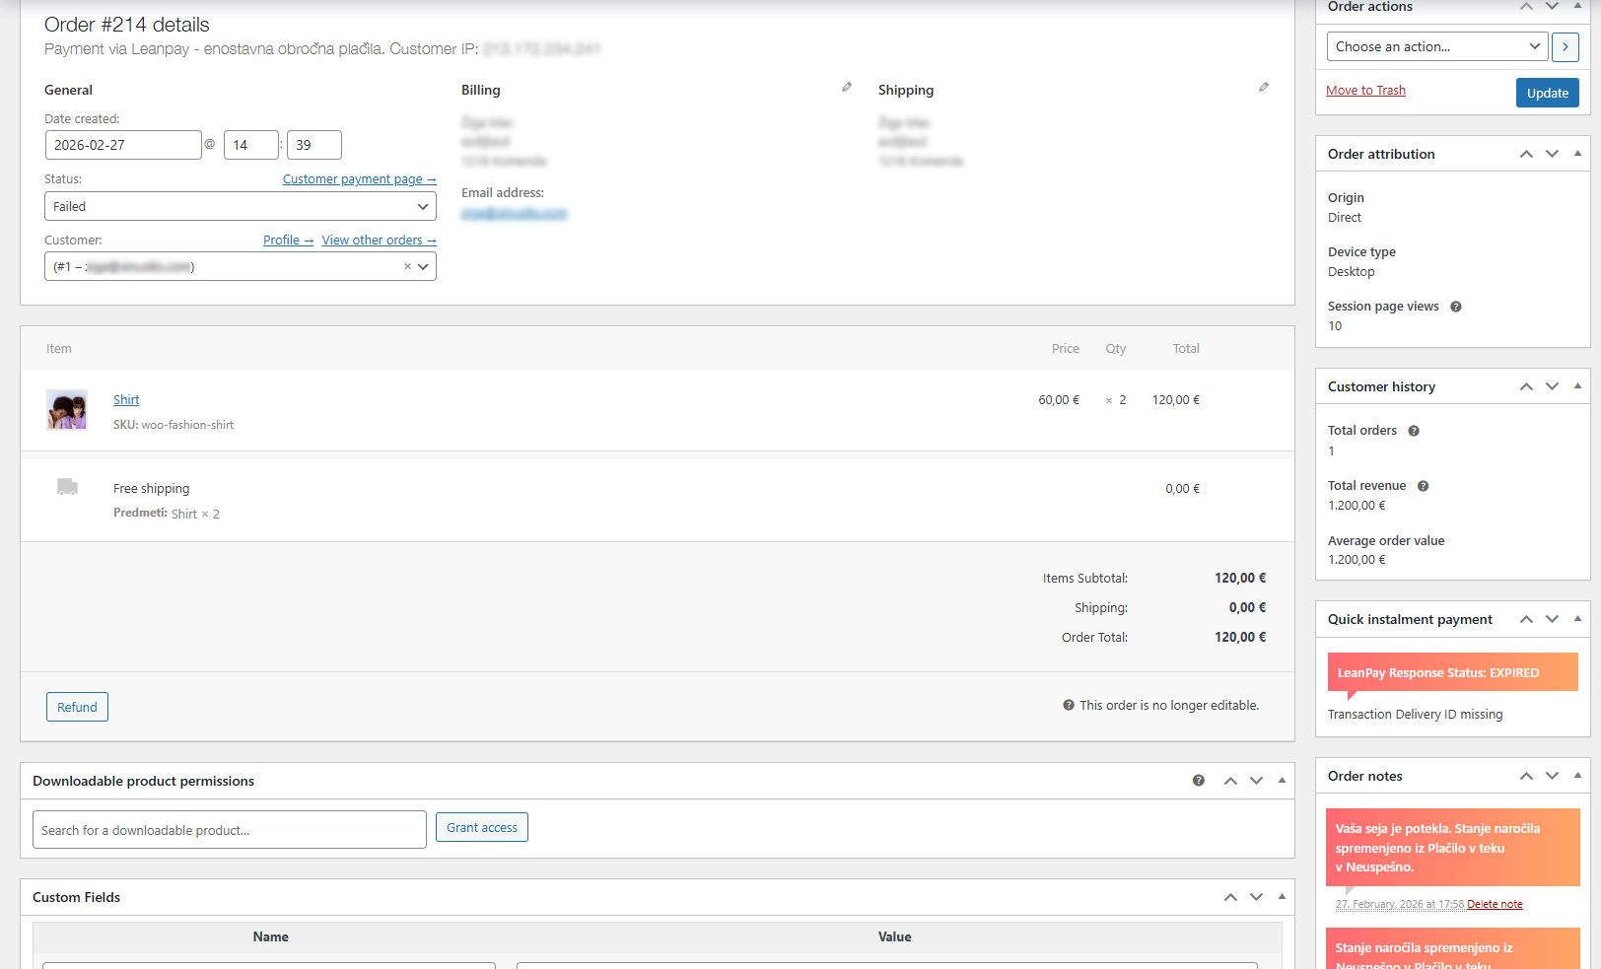
Task: Click the Refund button
Action: click(x=77, y=707)
